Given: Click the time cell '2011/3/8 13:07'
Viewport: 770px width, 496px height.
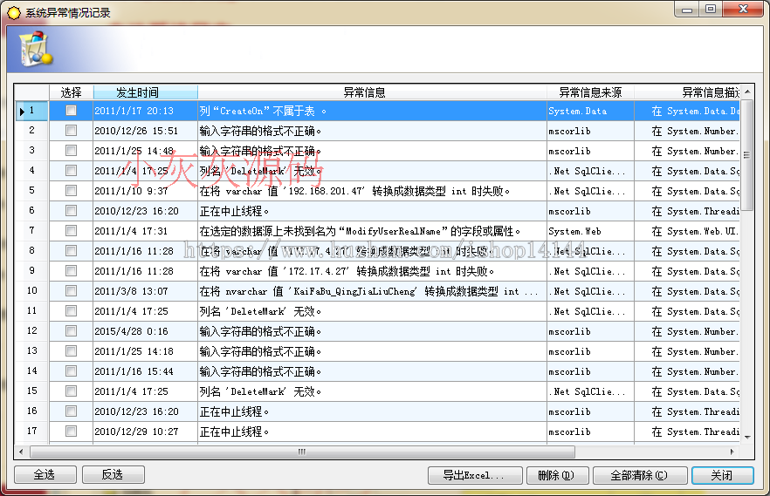Looking at the screenshot, I should coord(145,291).
